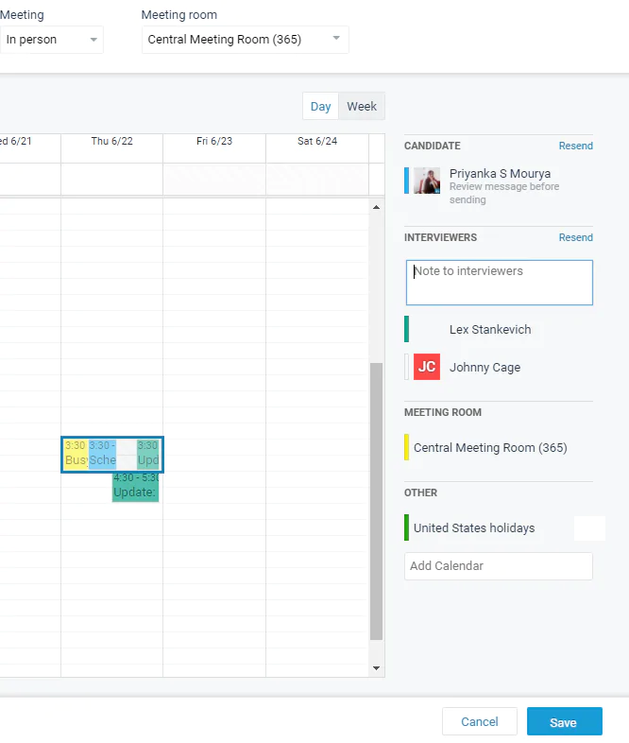Click the Add Calendar input field
Viewport: 629px width, 743px height.
point(499,566)
